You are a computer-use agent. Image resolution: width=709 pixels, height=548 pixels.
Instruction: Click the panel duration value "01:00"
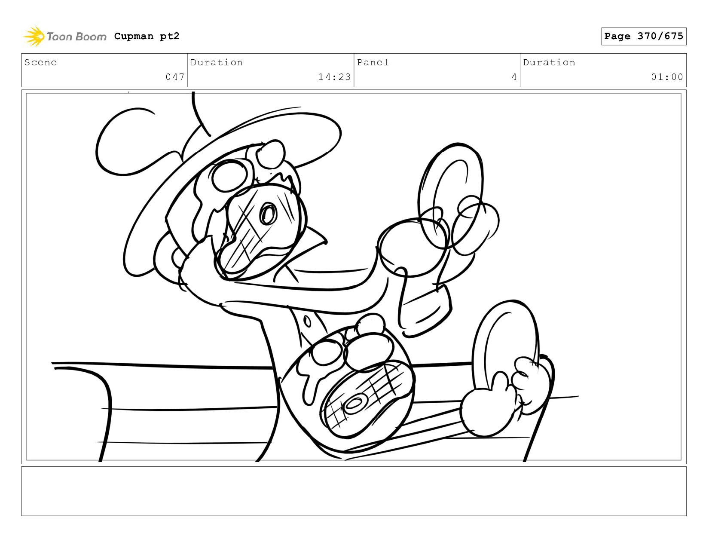pos(667,77)
